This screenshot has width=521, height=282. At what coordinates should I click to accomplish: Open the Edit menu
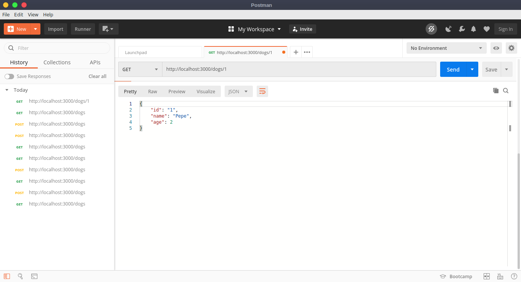pos(19,14)
